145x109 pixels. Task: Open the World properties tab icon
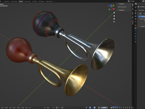coord(136,21)
